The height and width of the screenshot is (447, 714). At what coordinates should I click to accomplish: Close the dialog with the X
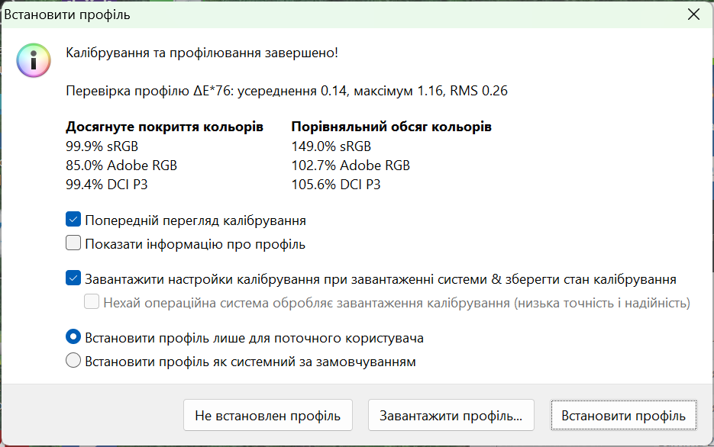pos(693,14)
